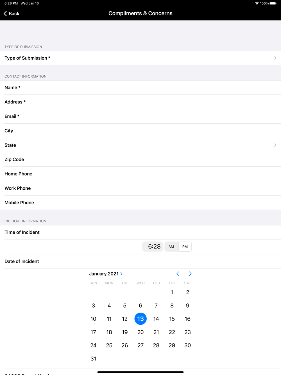The width and height of the screenshot is (281, 375).
Task: Tap the Time of Incident label
Action: [x=22, y=232]
